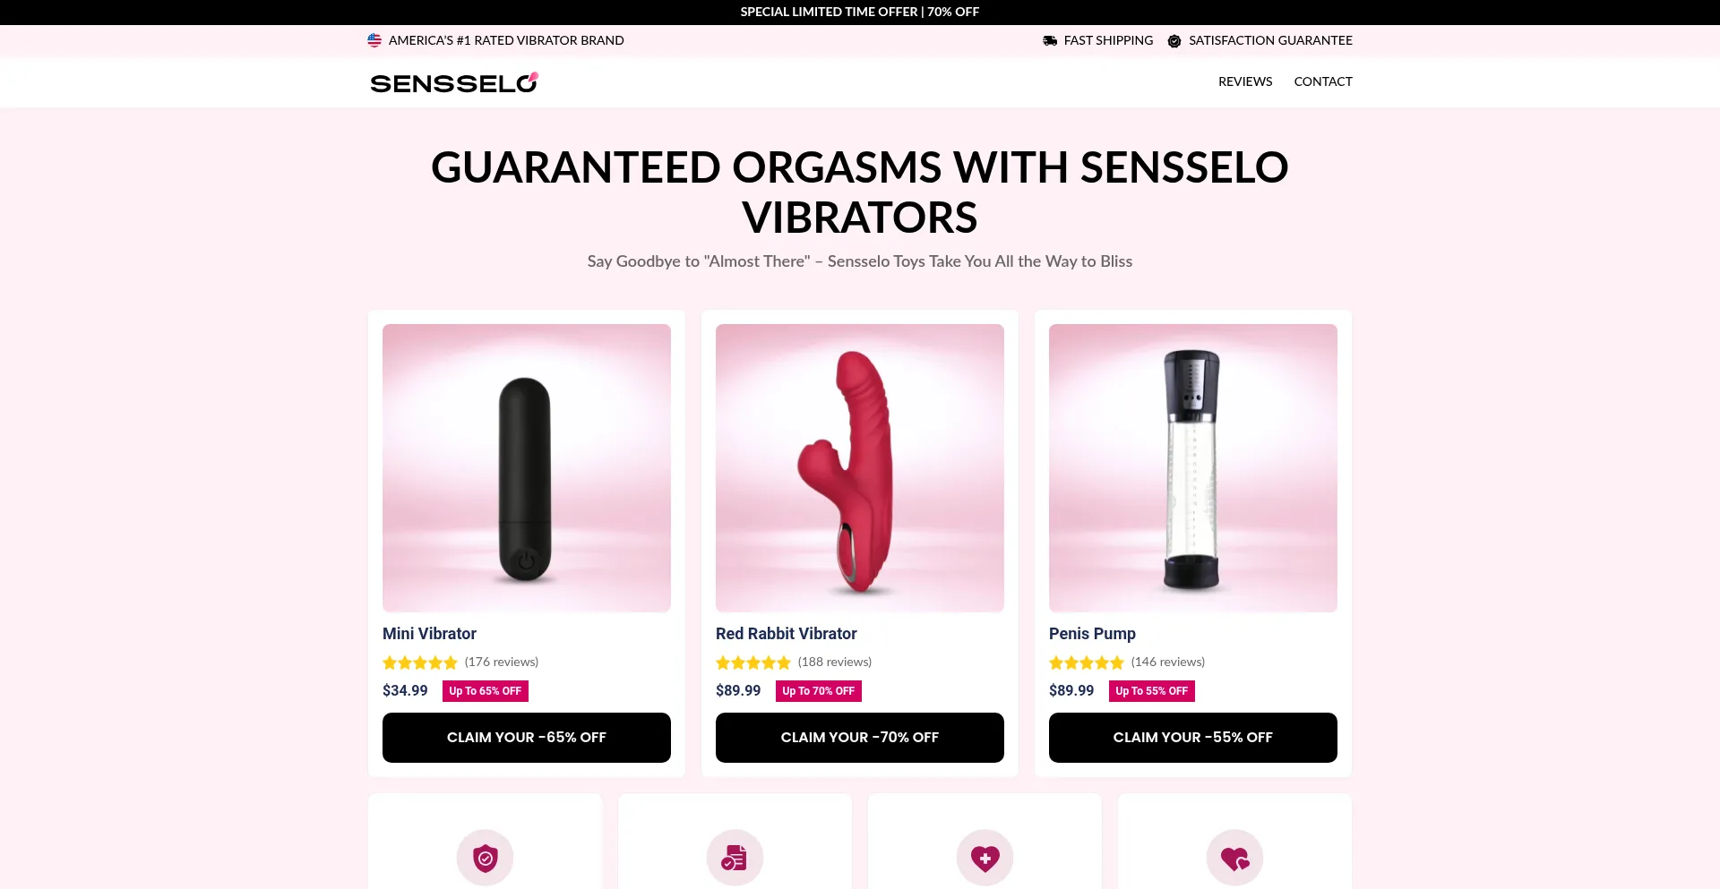Open the Contact menu item
Image resolution: width=1720 pixels, height=889 pixels.
[1323, 81]
